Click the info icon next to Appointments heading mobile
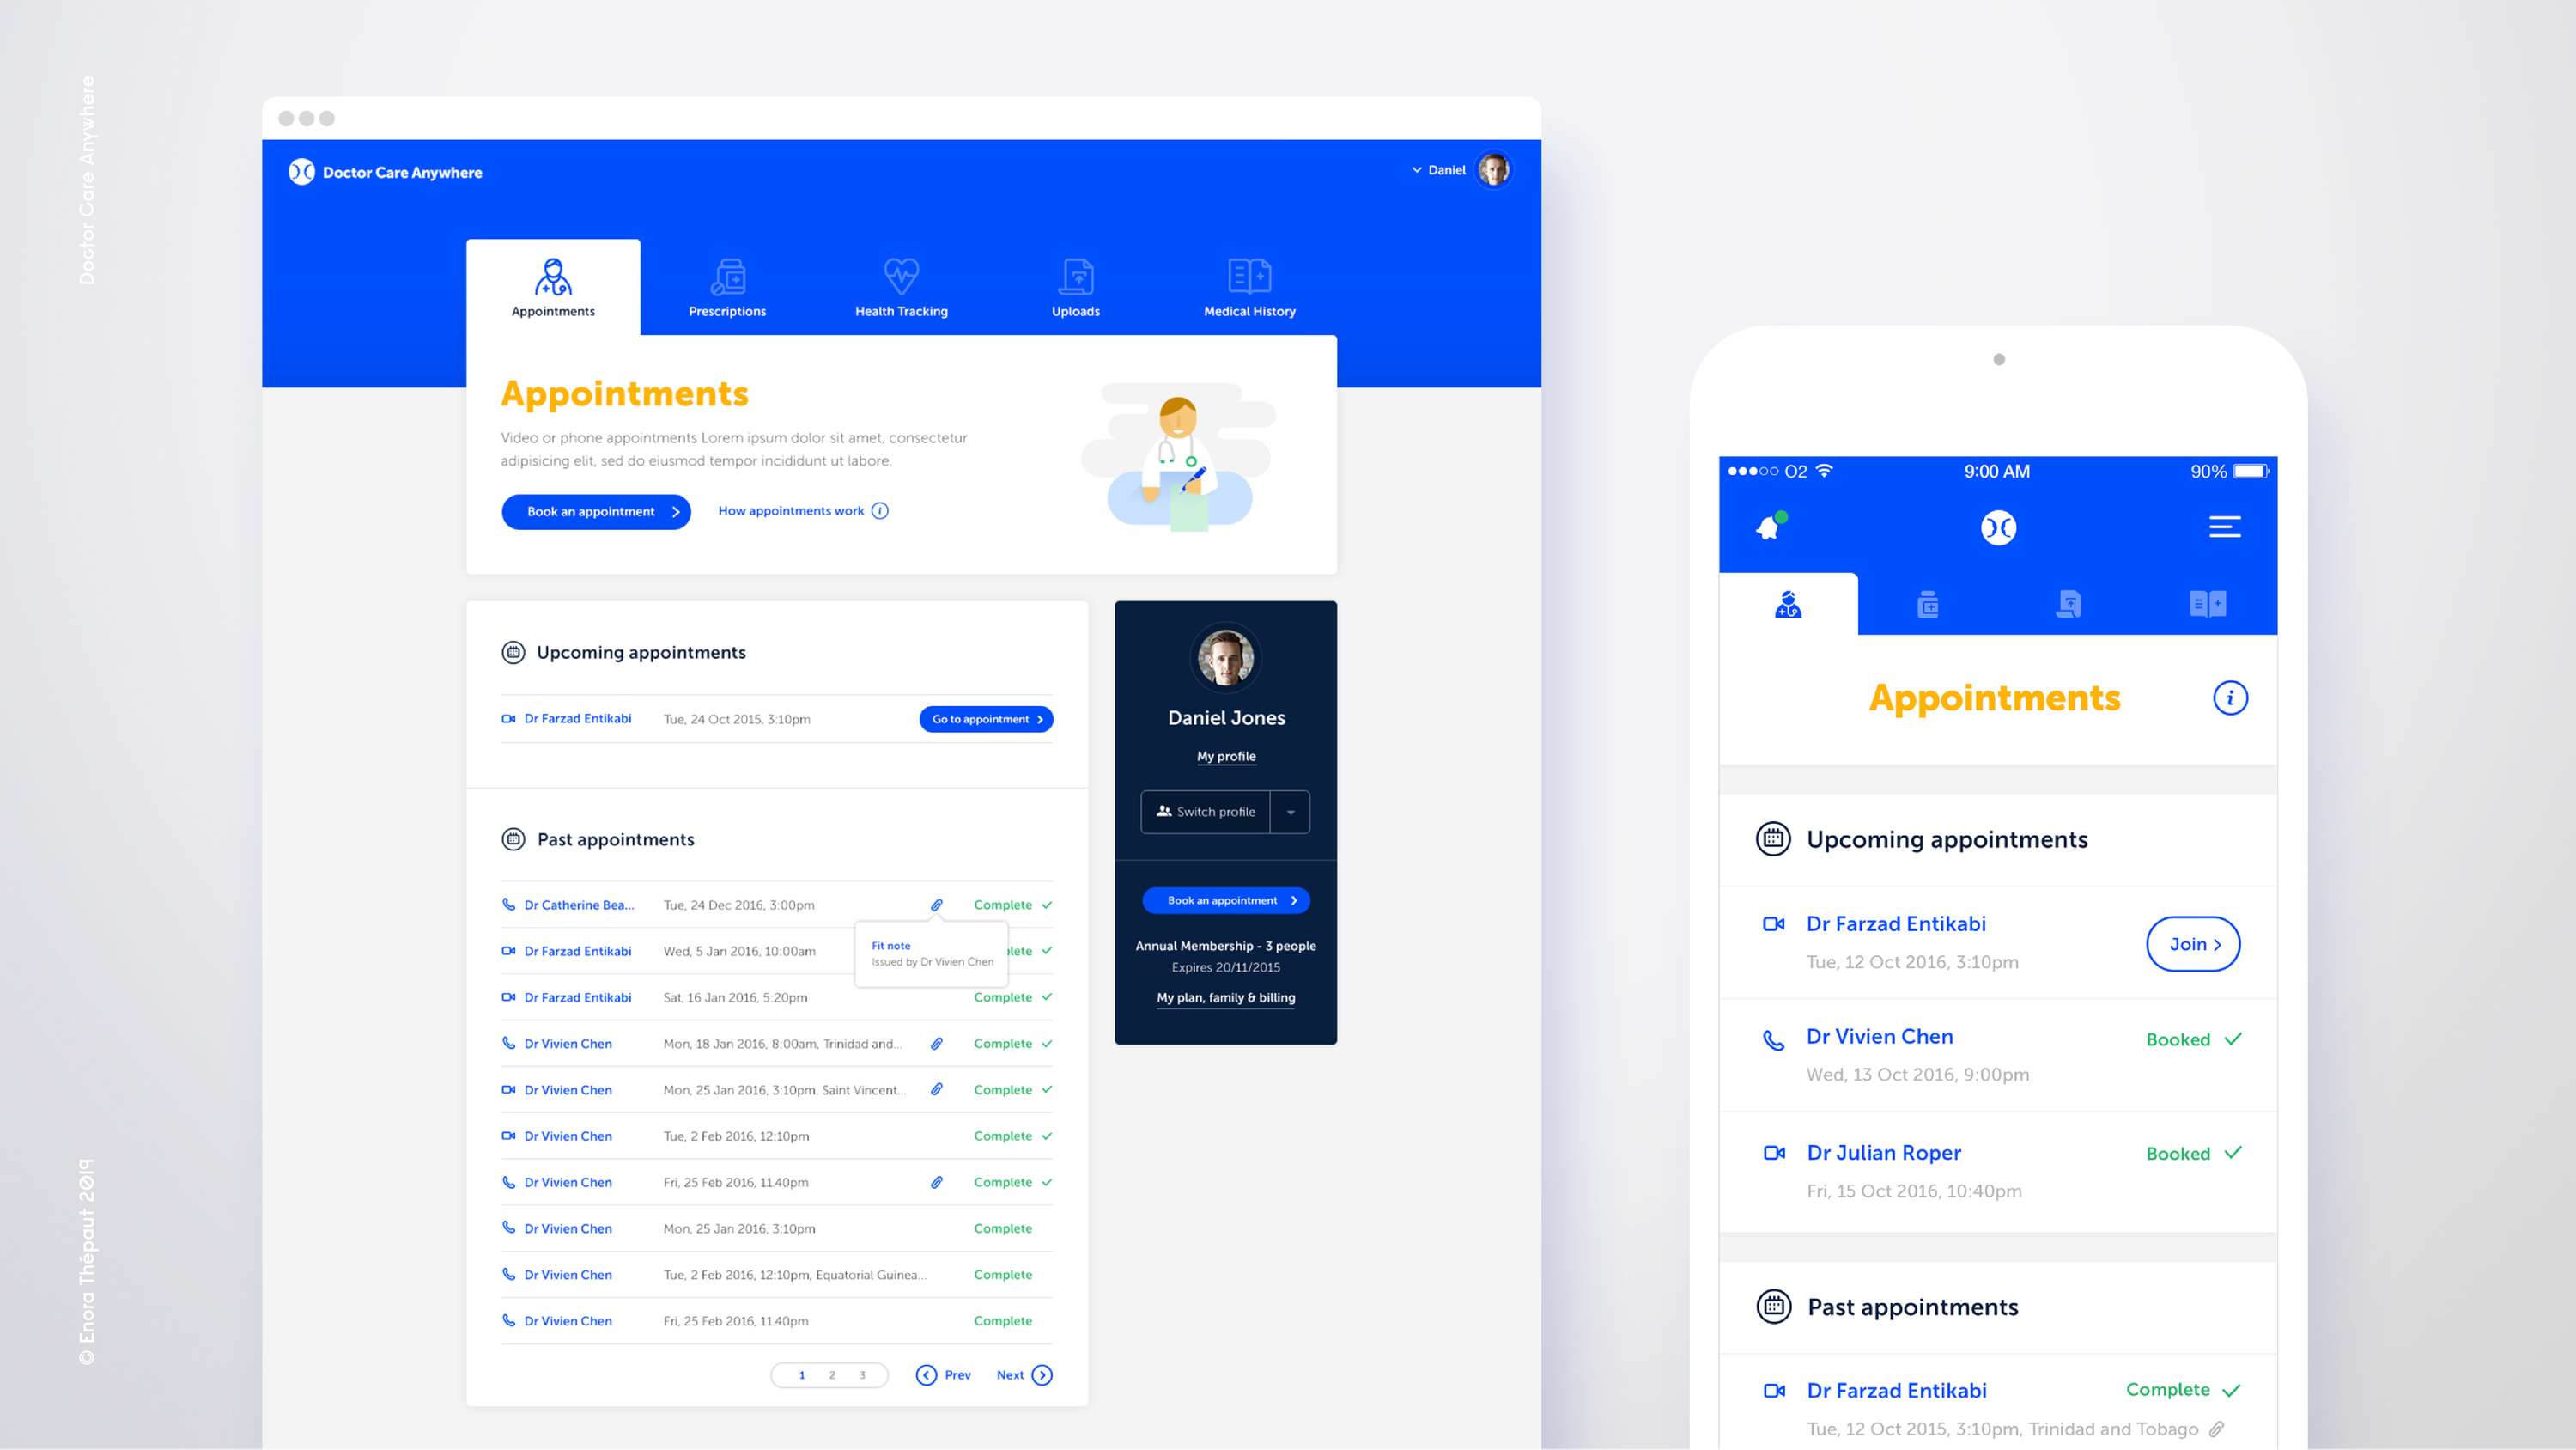Image resolution: width=2576 pixels, height=1450 pixels. tap(2231, 698)
